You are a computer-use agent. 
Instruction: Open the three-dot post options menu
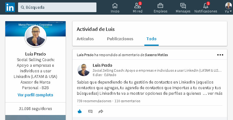coord(220,55)
